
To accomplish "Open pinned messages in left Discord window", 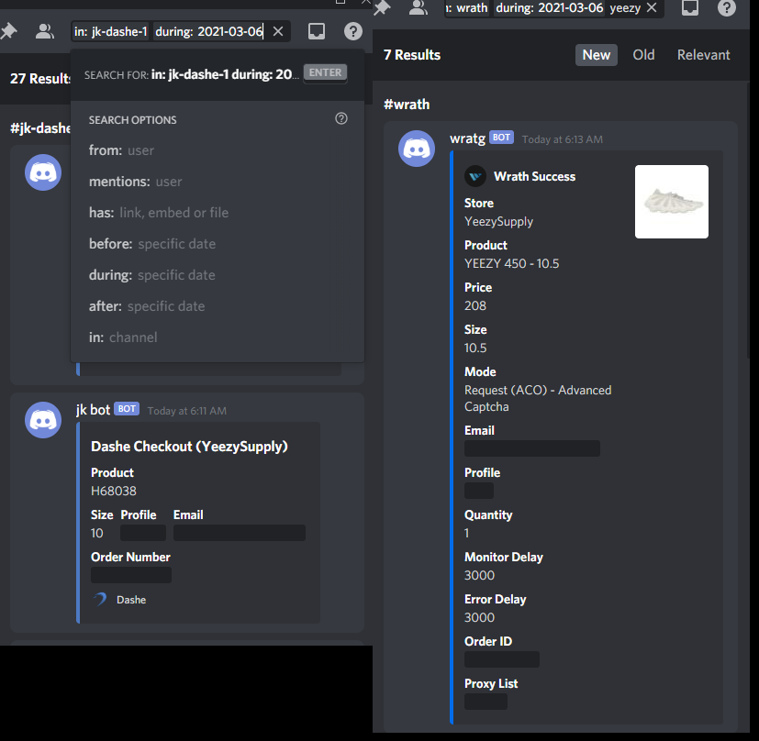I will coord(8,31).
